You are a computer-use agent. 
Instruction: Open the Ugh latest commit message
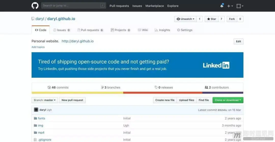49,110
